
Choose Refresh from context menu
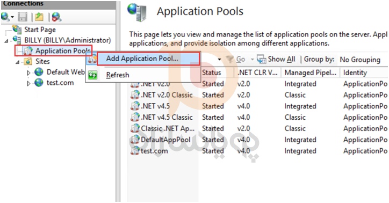click(118, 75)
